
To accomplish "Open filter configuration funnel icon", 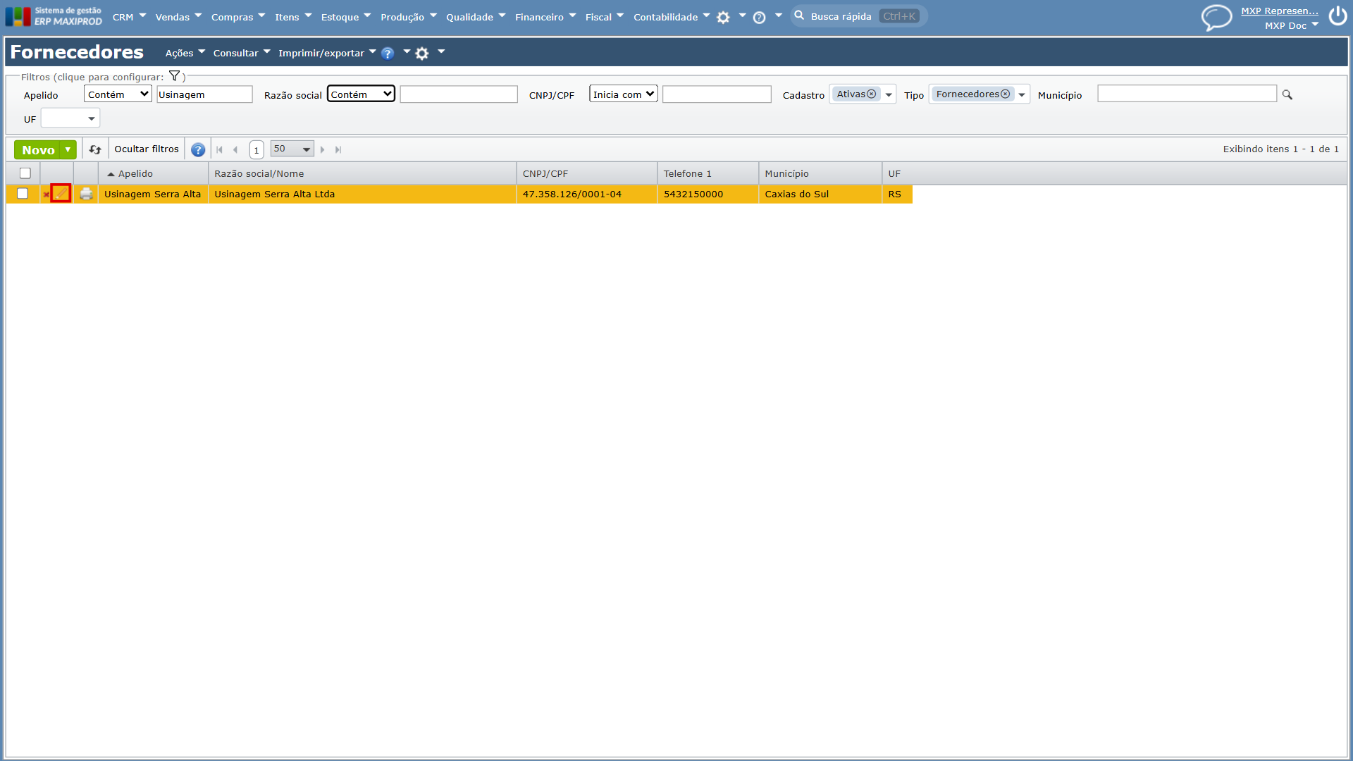I will 174,76.
